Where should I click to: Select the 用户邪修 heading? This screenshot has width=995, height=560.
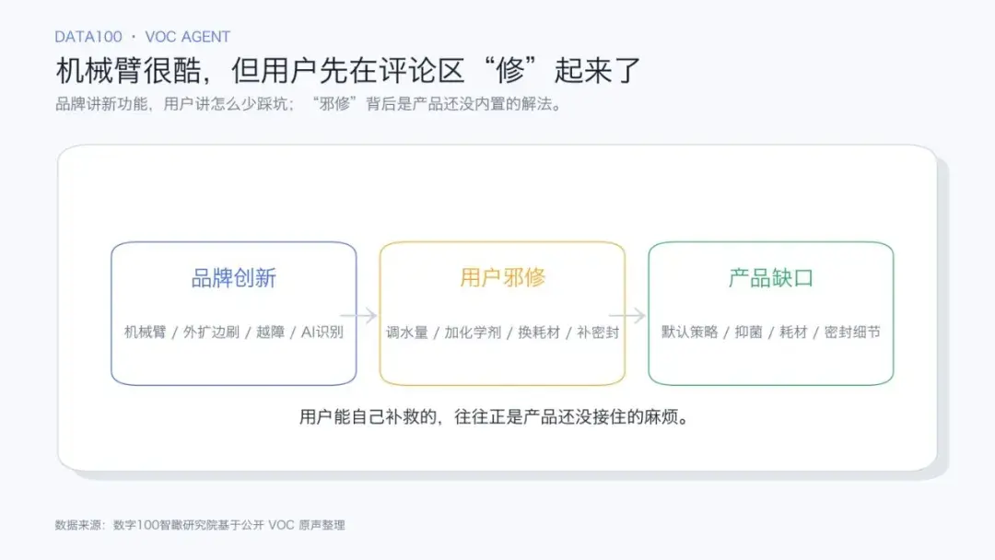[503, 278]
